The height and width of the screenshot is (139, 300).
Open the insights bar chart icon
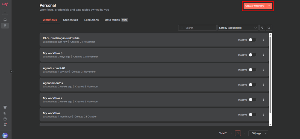pos(5,113)
